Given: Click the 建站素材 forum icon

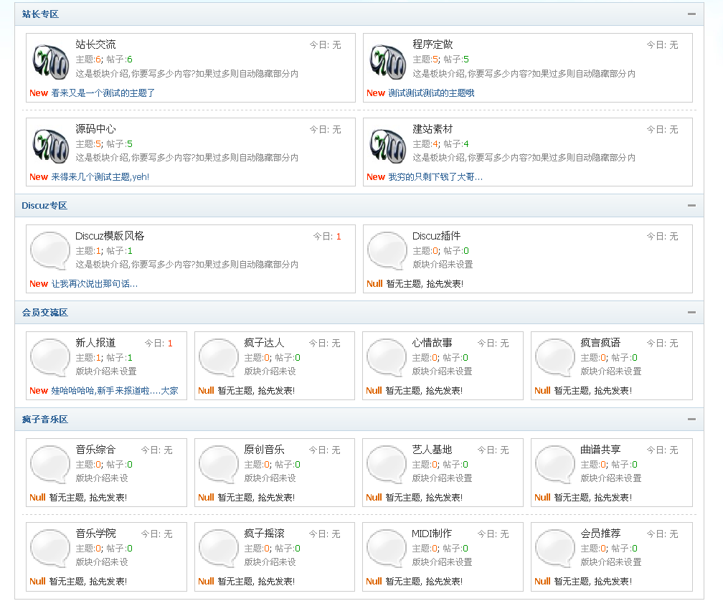Looking at the screenshot, I should click(388, 146).
